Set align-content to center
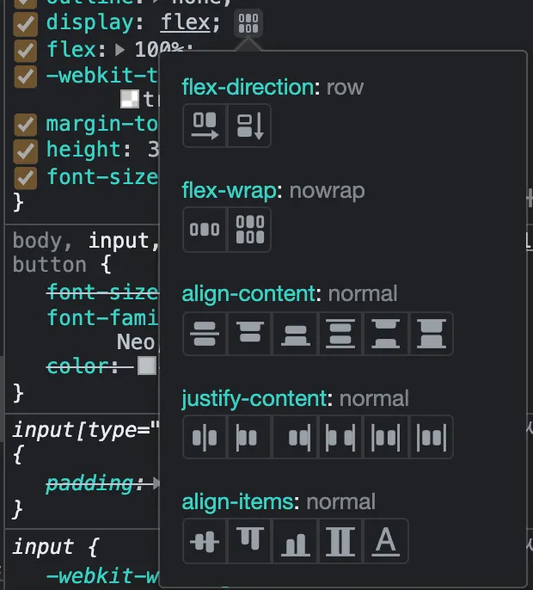The height and width of the screenshot is (590, 533). coord(205,334)
